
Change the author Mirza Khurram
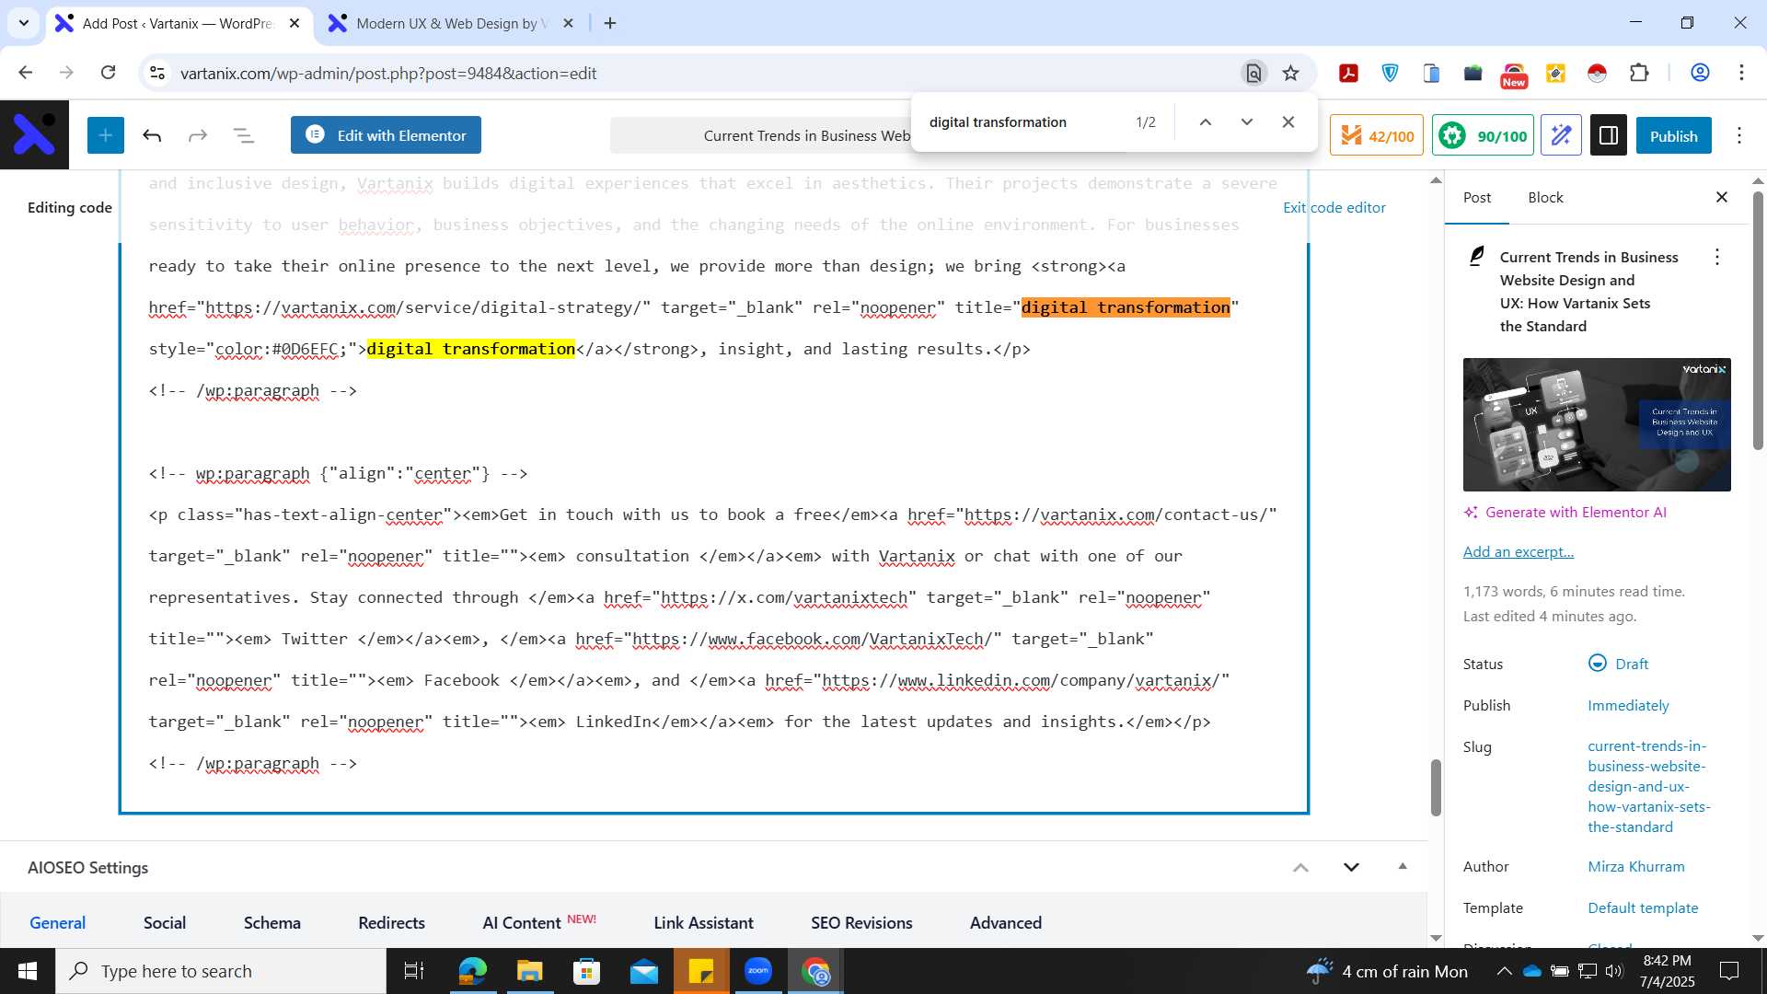(x=1636, y=866)
